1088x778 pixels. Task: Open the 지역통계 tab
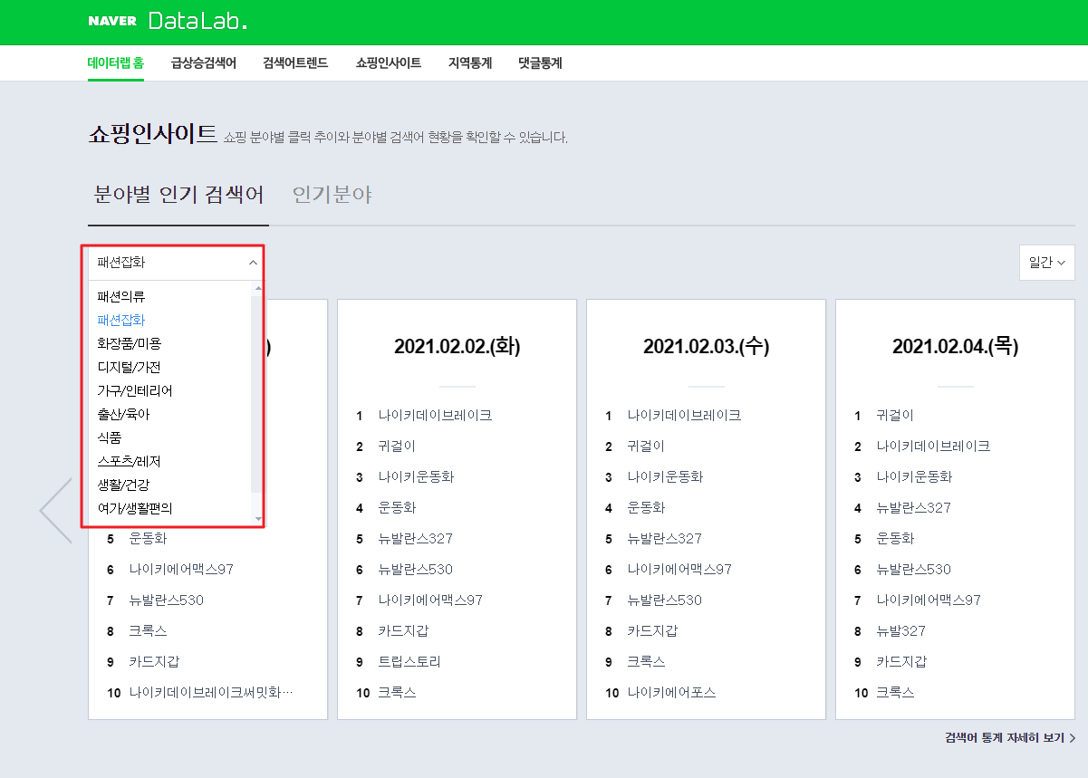click(470, 63)
